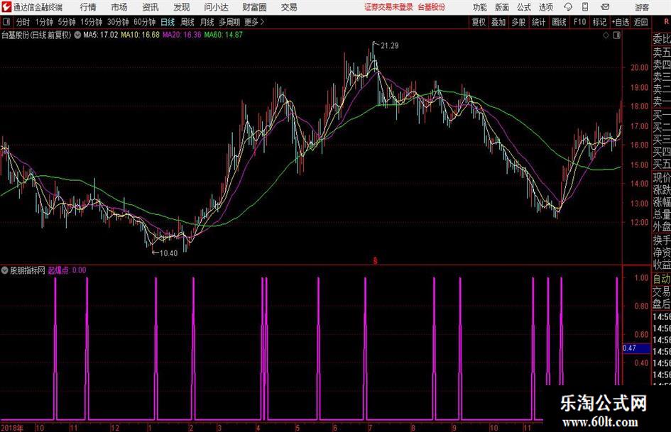Click the 10.40 low price label
This screenshot has width=671, height=432.
point(168,253)
